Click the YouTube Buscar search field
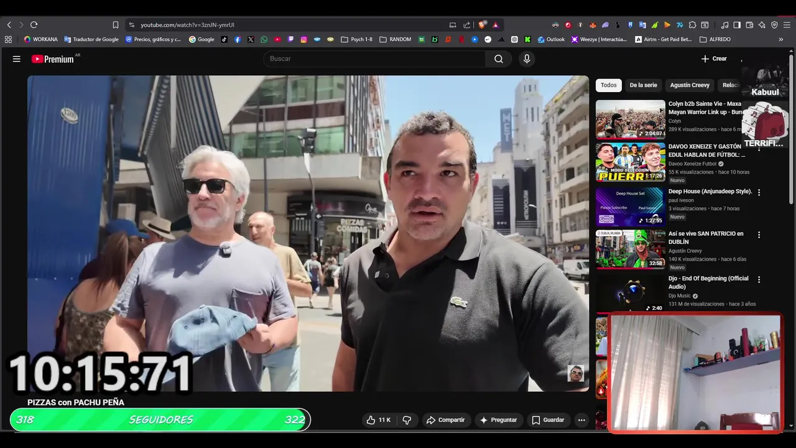The width and height of the screenshot is (796, 448). pyautogui.click(x=375, y=58)
